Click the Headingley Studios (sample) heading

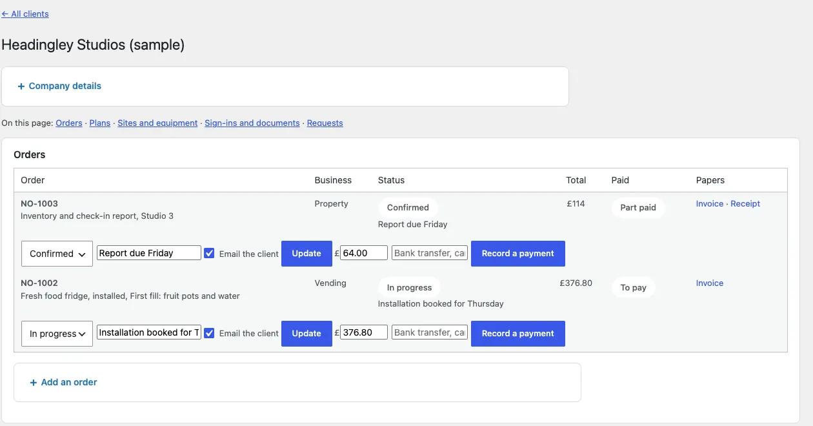pos(93,45)
